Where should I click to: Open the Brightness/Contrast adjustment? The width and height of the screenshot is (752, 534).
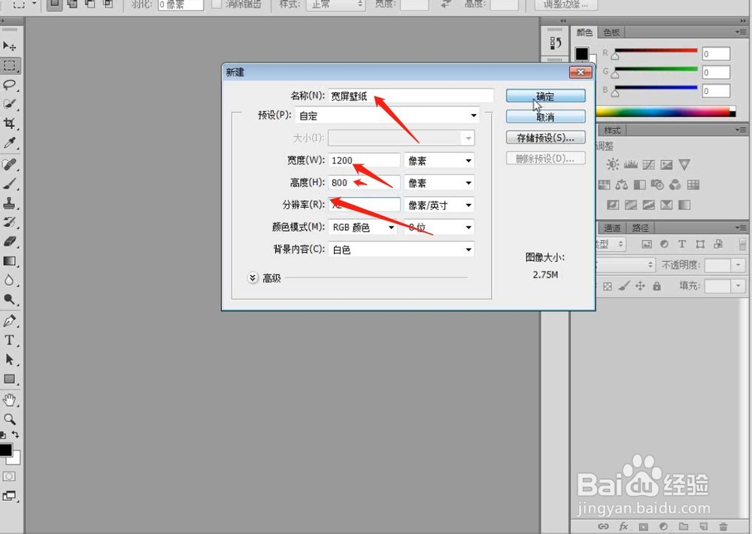(614, 164)
